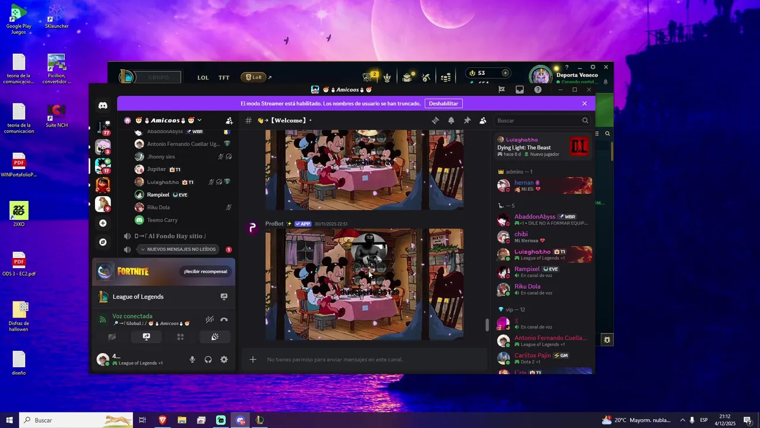Screen dimensions: 760x428
Task: Click the attach plus button in message bar
Action: [253, 360]
